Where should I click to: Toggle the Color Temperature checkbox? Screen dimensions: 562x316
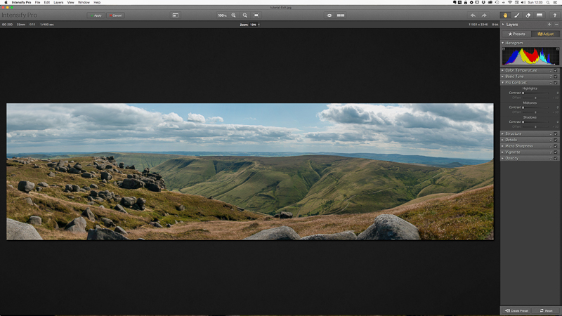pos(556,70)
